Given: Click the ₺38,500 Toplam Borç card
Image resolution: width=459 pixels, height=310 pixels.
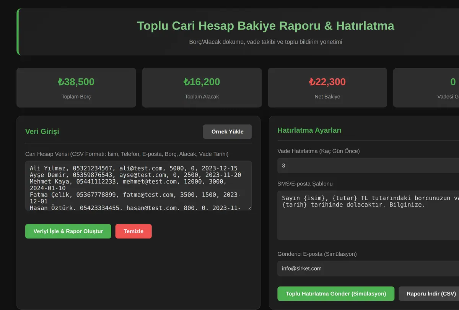Looking at the screenshot, I should pos(76,88).
